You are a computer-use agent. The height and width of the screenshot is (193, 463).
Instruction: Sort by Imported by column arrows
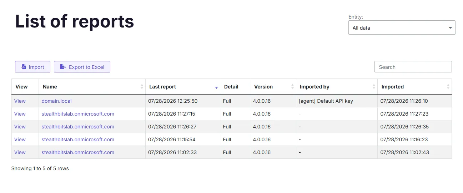click(x=374, y=87)
